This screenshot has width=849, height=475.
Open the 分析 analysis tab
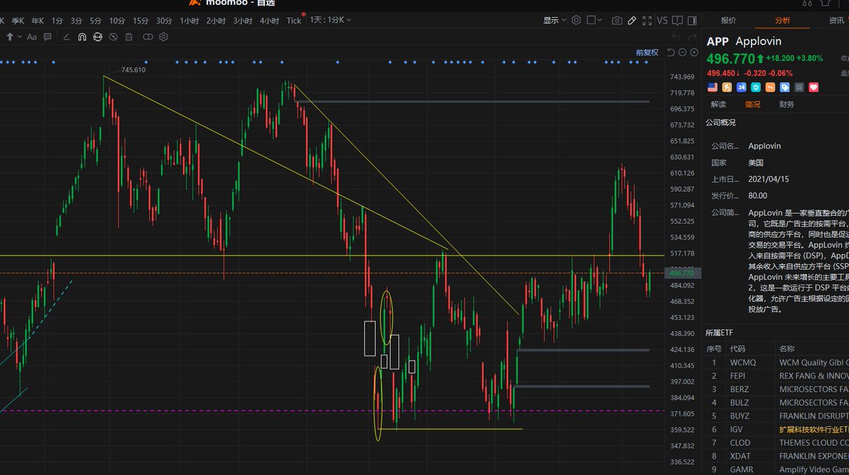click(782, 21)
